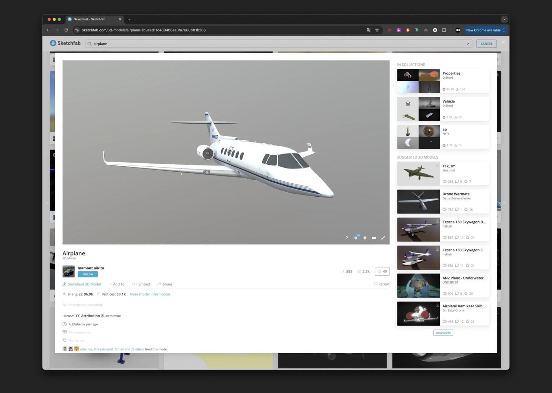Go to next model with right arrow
Image resolution: width=552 pixels, height=393 pixels.
point(503,203)
